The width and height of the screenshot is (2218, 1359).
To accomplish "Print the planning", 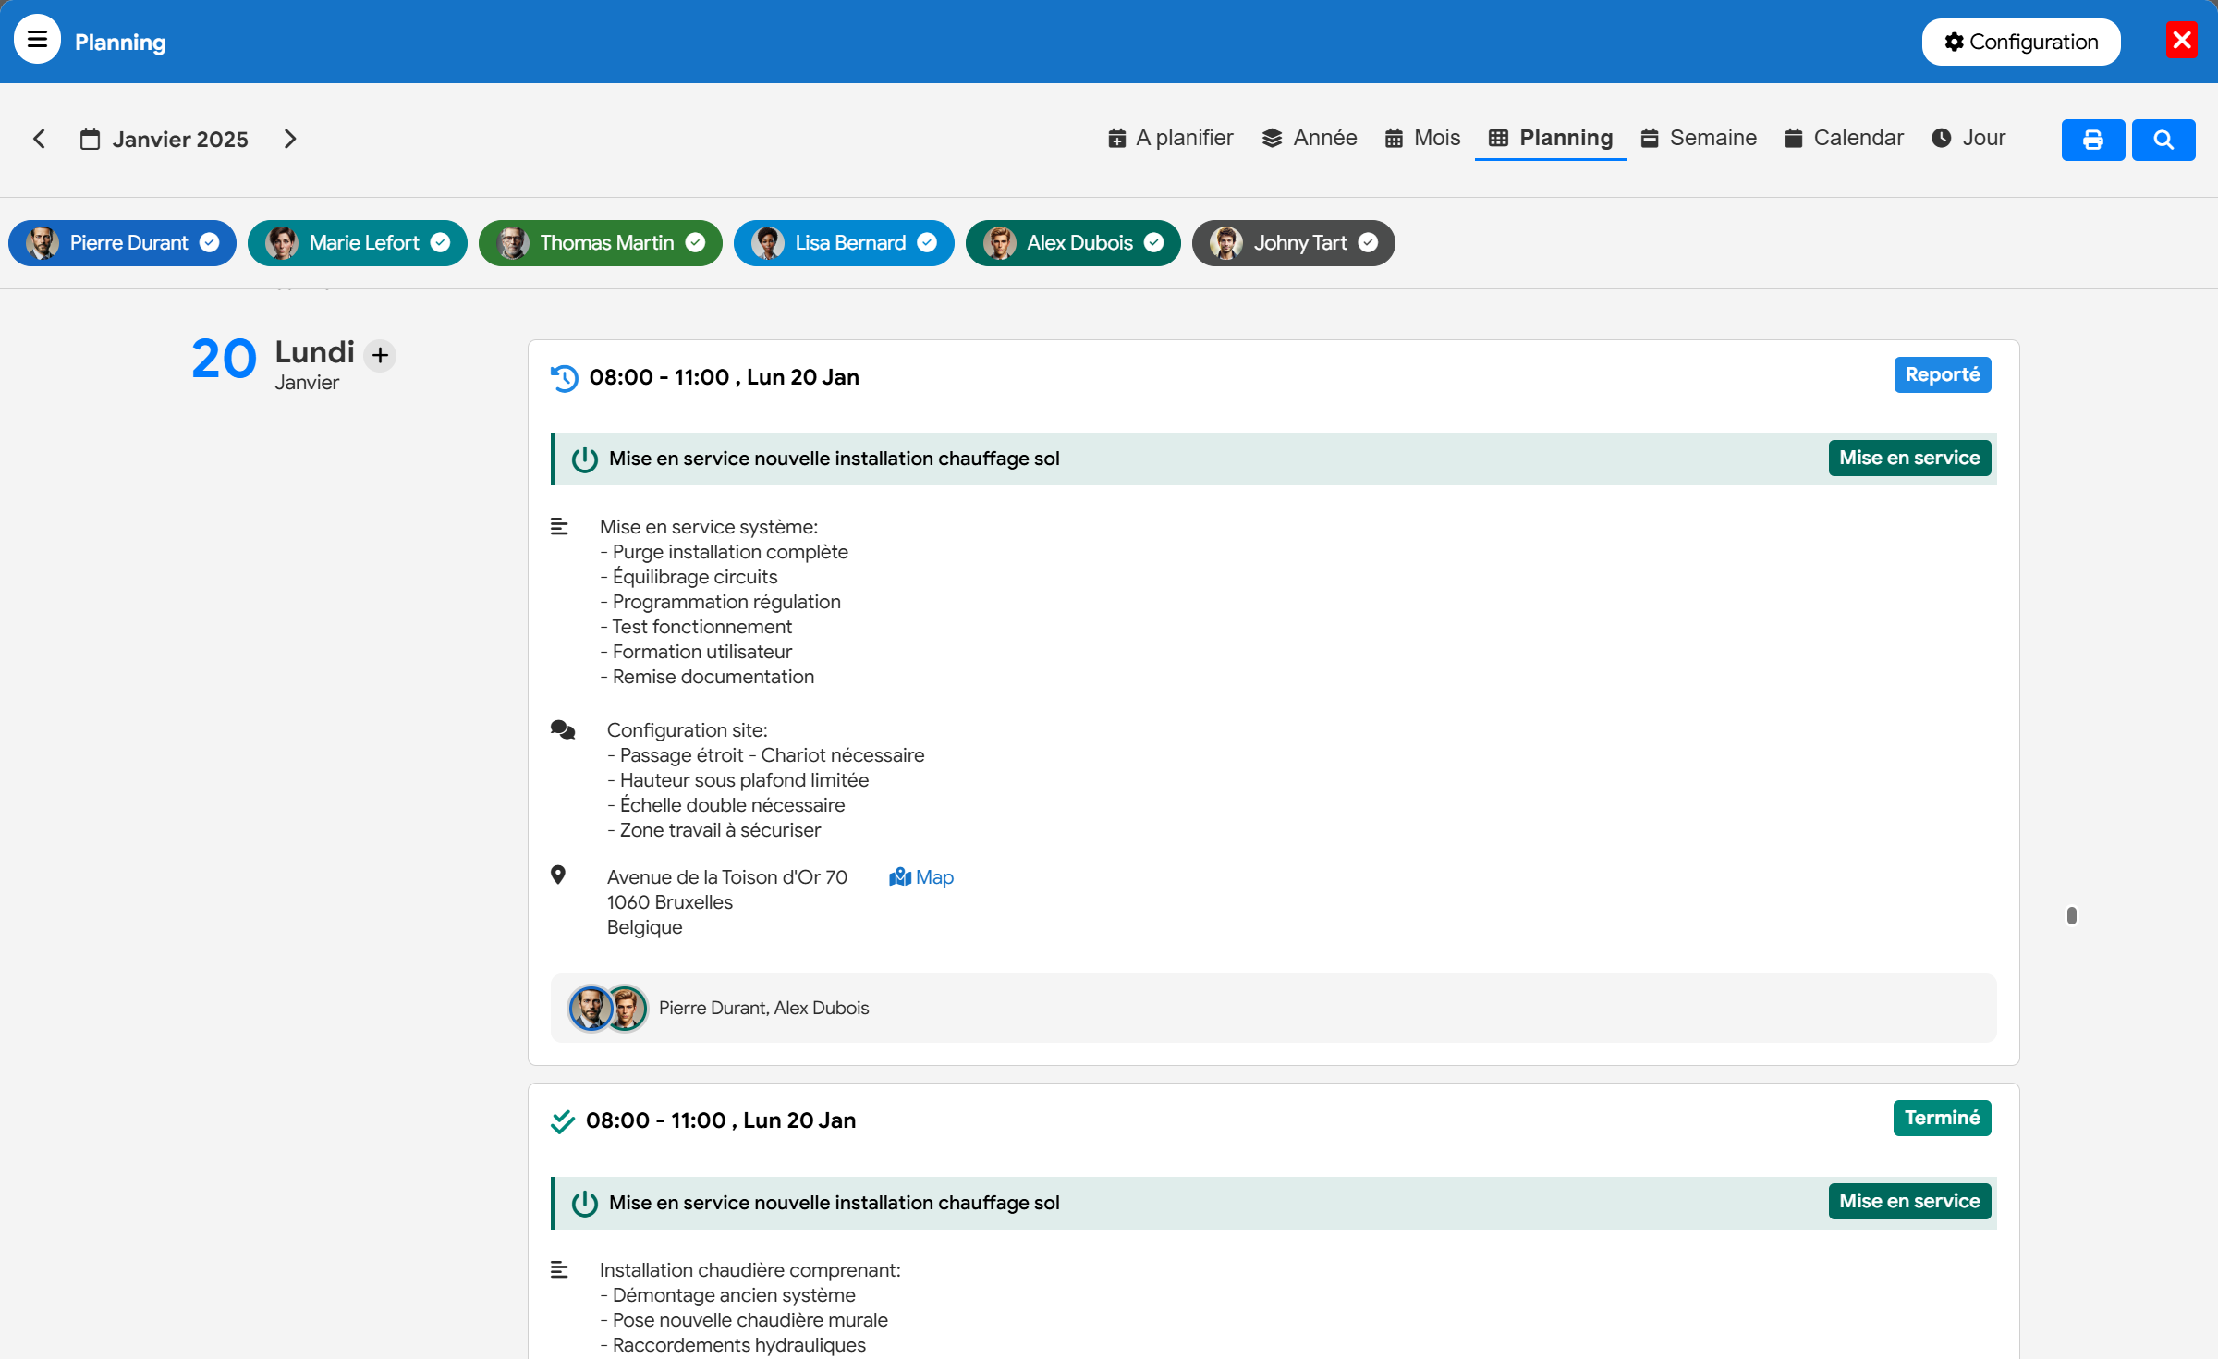I will 2093,140.
